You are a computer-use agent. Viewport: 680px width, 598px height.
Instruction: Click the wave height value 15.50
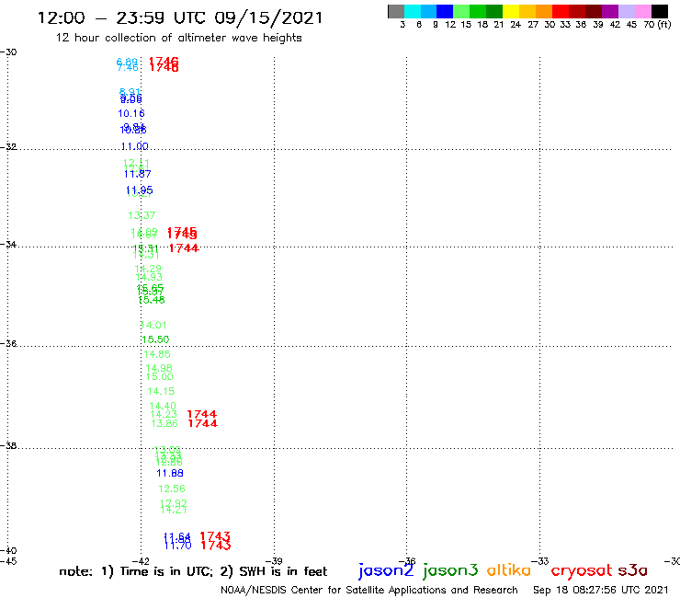tap(155, 339)
